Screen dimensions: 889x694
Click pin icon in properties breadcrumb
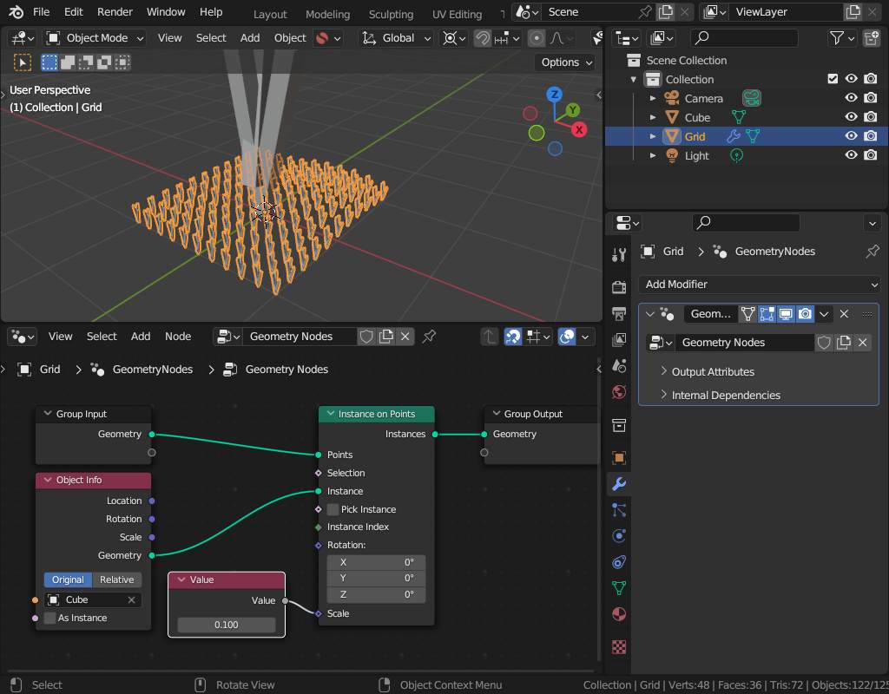click(872, 251)
